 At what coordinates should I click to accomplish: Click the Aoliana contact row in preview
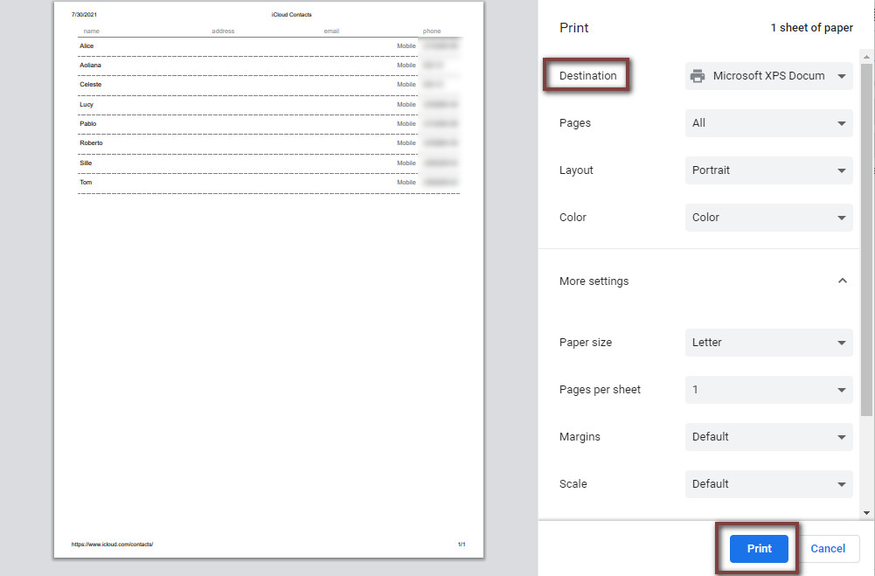[x=269, y=66]
